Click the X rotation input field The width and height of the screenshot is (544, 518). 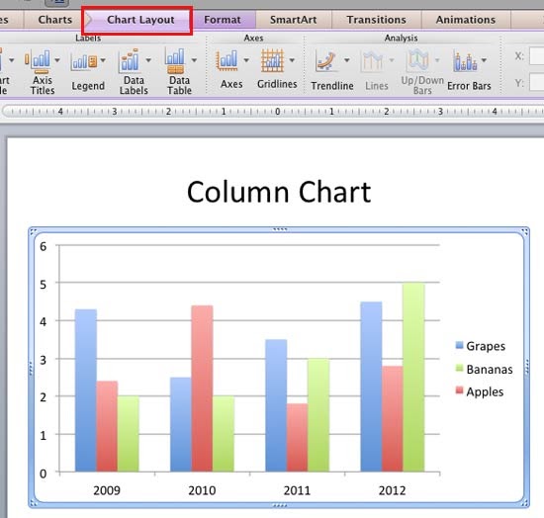point(537,56)
